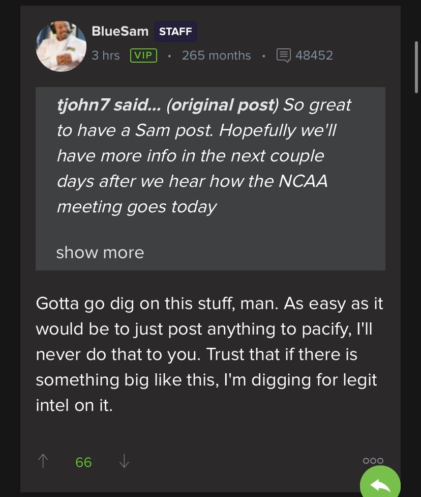Click the green vote score 66
421x497 pixels.
pyautogui.click(x=83, y=462)
